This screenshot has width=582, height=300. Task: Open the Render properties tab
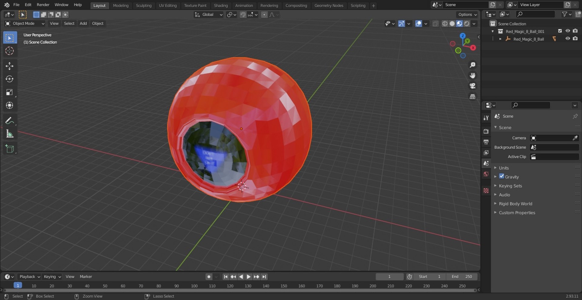(x=486, y=131)
